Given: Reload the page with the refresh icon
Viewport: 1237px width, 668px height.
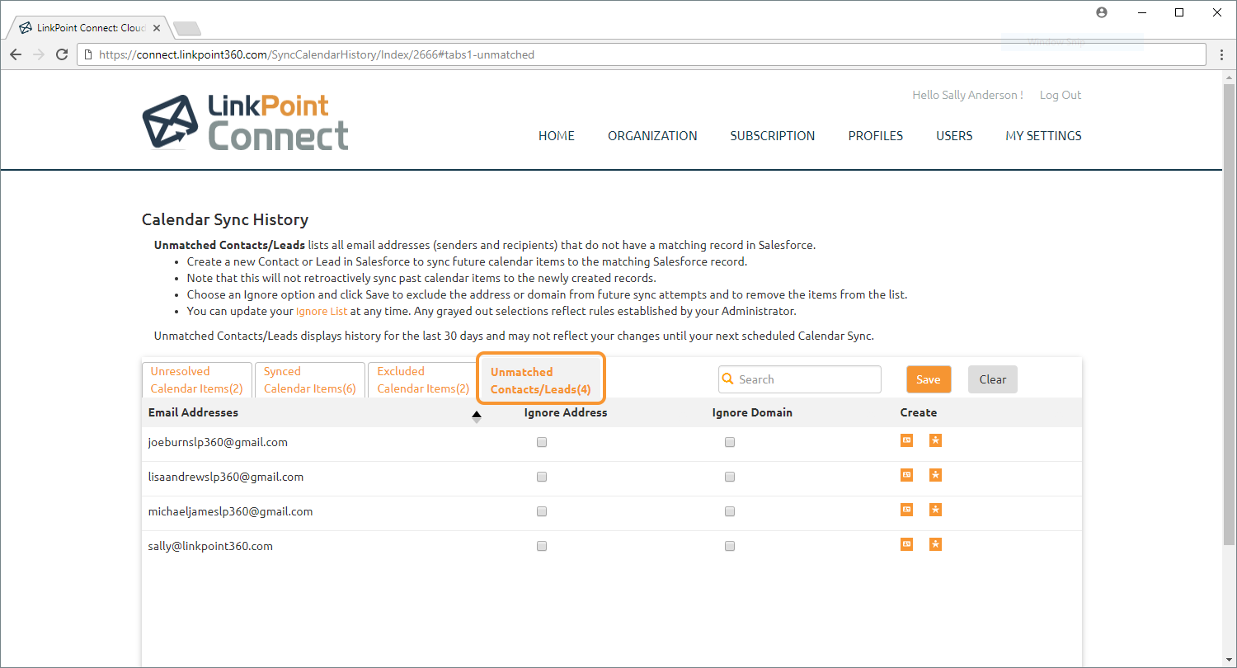Looking at the screenshot, I should coord(62,54).
